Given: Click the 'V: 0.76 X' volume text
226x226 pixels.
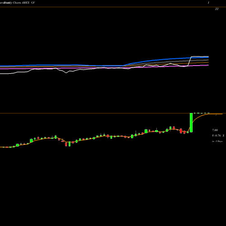Looking at the screenshot, I should [x=218, y=136].
